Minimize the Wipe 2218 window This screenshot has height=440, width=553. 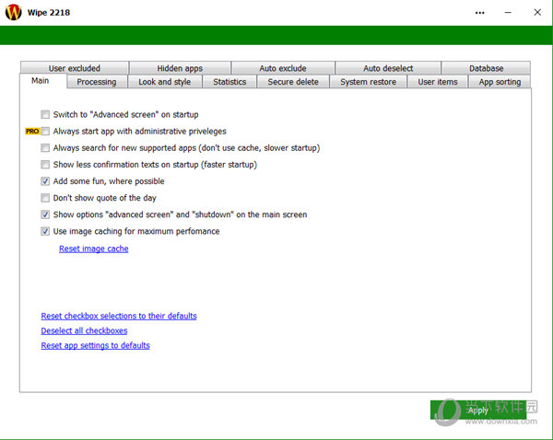[x=508, y=13]
